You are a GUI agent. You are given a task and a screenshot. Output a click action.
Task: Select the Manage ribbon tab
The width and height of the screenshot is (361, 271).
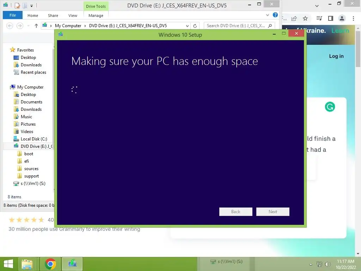tap(96, 16)
